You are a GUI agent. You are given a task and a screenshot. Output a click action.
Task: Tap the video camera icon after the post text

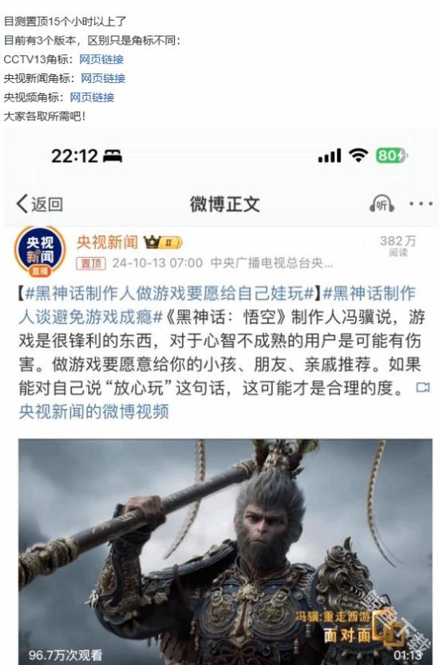coord(423,388)
